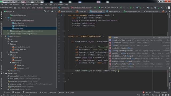The width and height of the screenshot is (171, 96).
Task: Open the File menu
Action: click(2, 4)
